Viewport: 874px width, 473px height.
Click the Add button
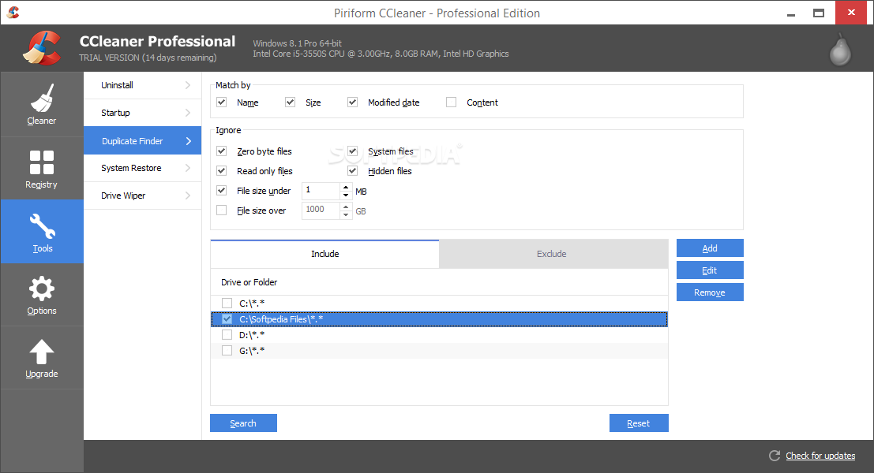pos(710,248)
